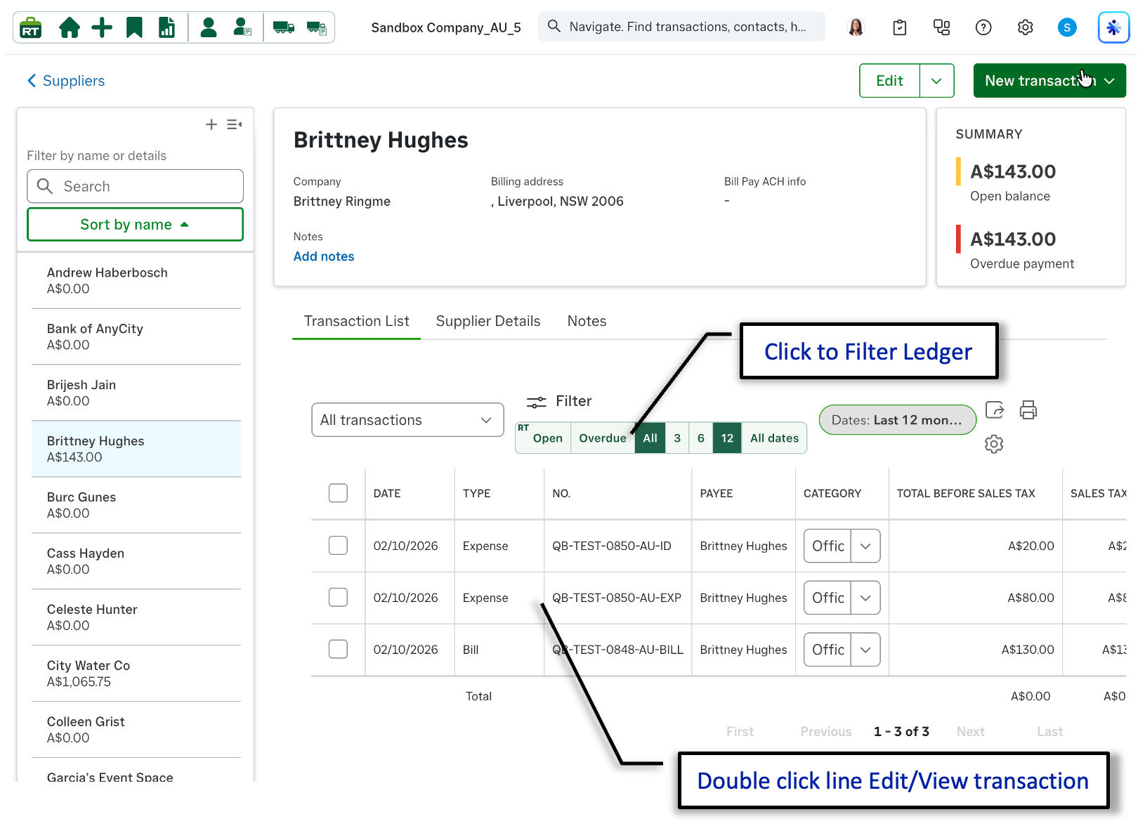The width and height of the screenshot is (1145, 826).
Task: Open suppliers truck icon
Action: point(284,27)
